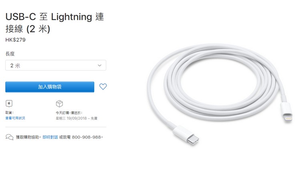Screen dimensions: 300x169
Task: Start live chat via 即時對話 link
Action: click(50, 137)
